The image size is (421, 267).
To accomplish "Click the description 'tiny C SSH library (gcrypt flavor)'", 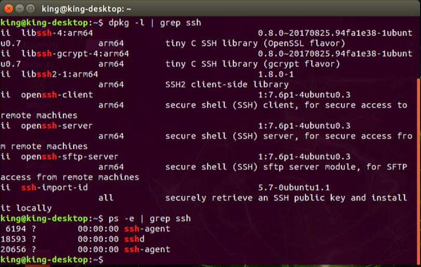I will point(252,64).
